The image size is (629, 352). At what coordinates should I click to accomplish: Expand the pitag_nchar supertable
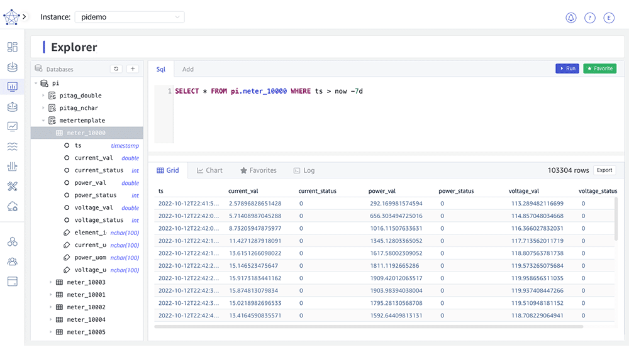tap(43, 108)
